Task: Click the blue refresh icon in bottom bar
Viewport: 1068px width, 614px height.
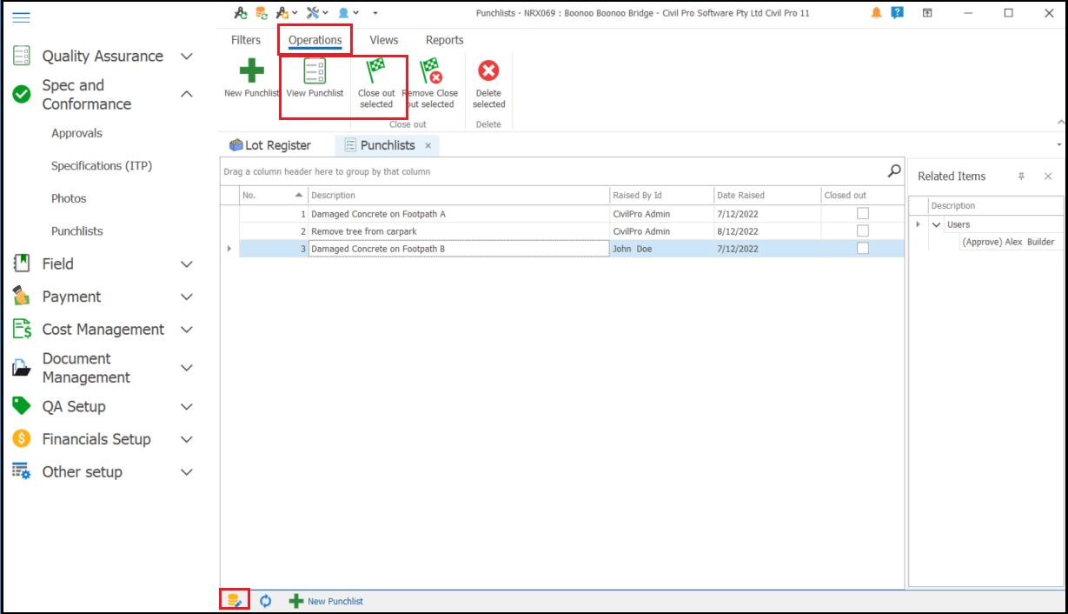Action: (266, 601)
